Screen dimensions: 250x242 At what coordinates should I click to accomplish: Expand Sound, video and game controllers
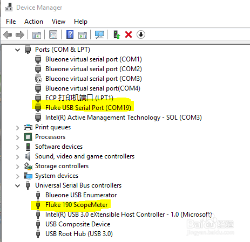(x=17, y=157)
